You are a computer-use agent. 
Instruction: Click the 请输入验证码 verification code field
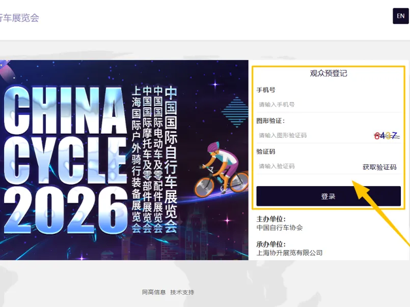coord(307,166)
